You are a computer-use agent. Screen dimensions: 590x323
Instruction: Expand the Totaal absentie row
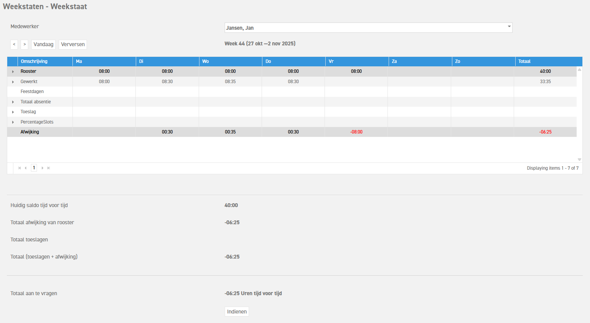13,102
